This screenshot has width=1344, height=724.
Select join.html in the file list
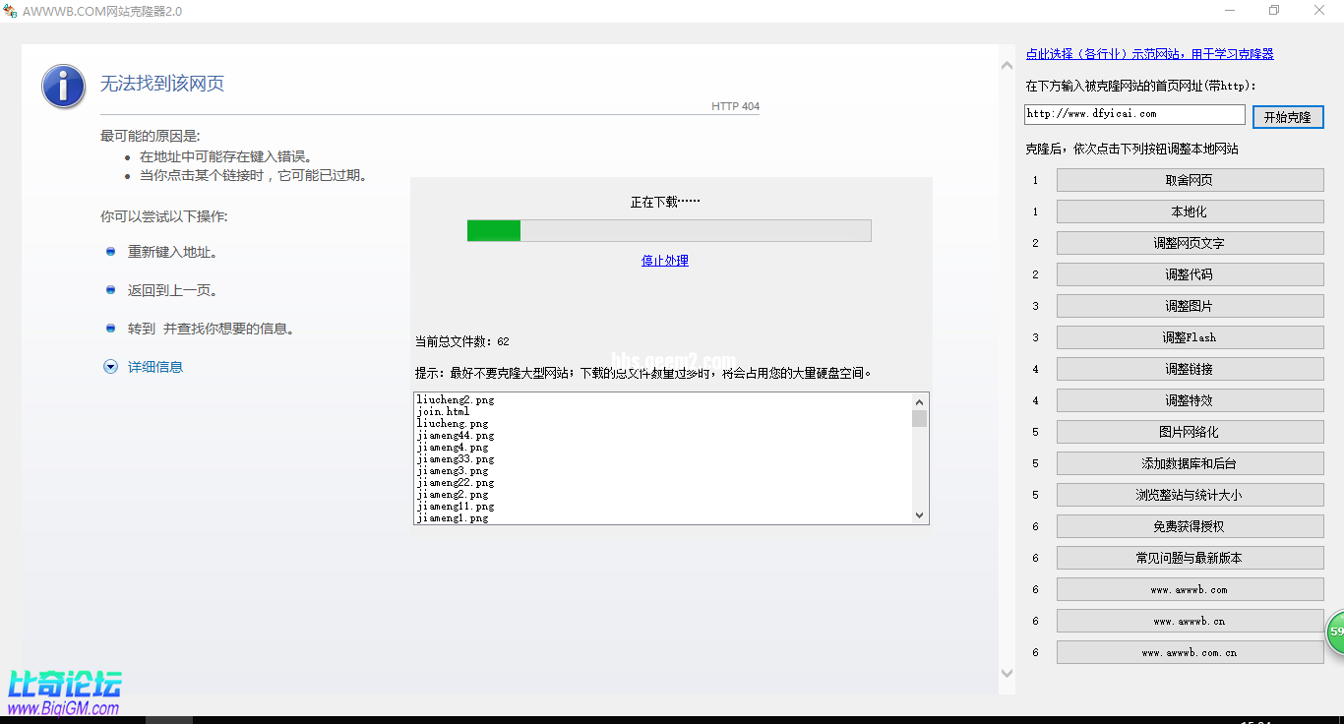click(x=443, y=412)
